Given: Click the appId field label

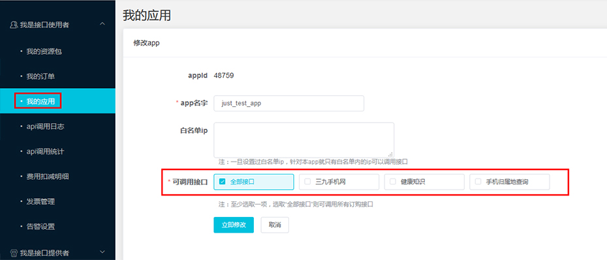Looking at the screenshot, I should pos(198,76).
